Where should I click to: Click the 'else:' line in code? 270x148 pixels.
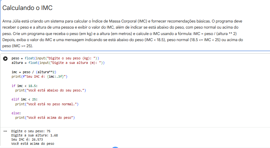pos(16,113)
